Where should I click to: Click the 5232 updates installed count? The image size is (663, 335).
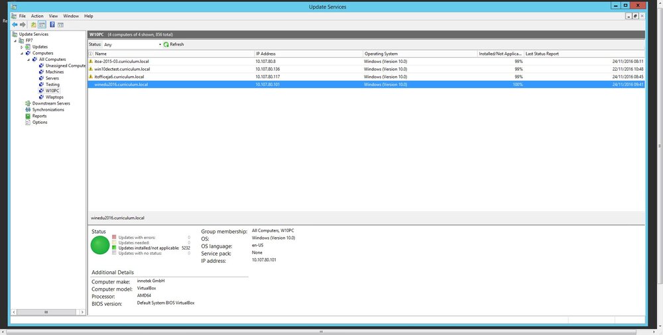(x=186, y=248)
